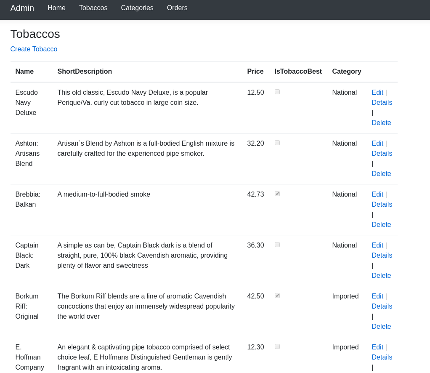This screenshot has width=430, height=373.
Task: Edit the Captain Black Dark entry
Action: tap(377, 245)
